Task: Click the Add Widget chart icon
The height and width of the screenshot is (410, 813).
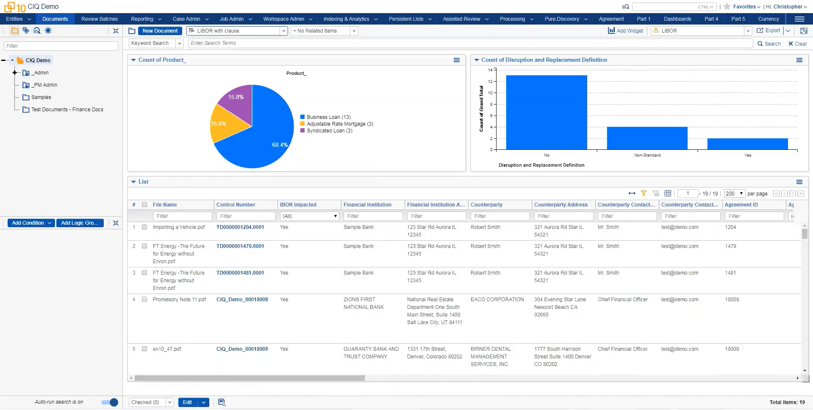Action: coord(611,30)
